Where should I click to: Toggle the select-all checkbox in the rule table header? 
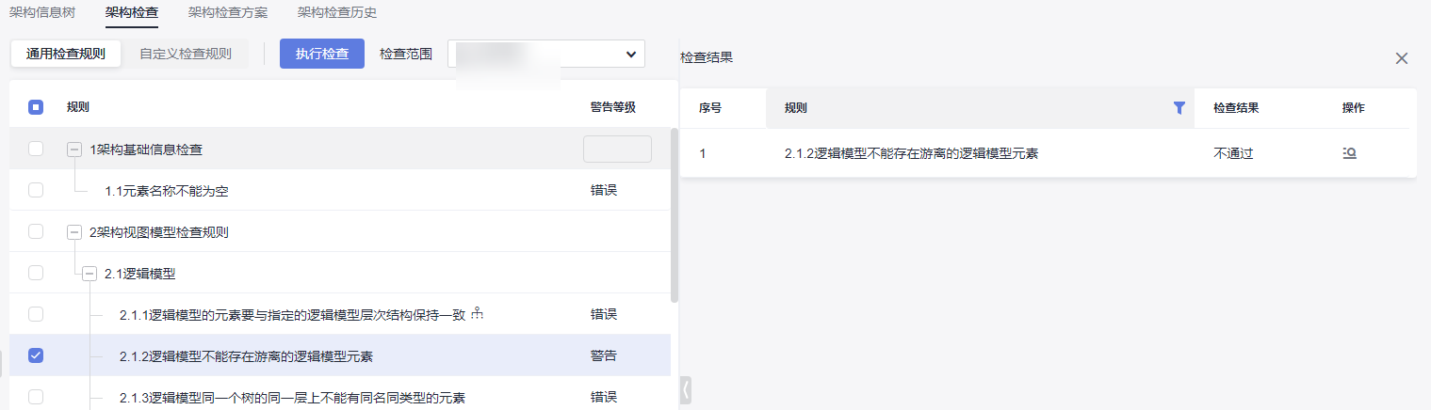click(x=36, y=107)
